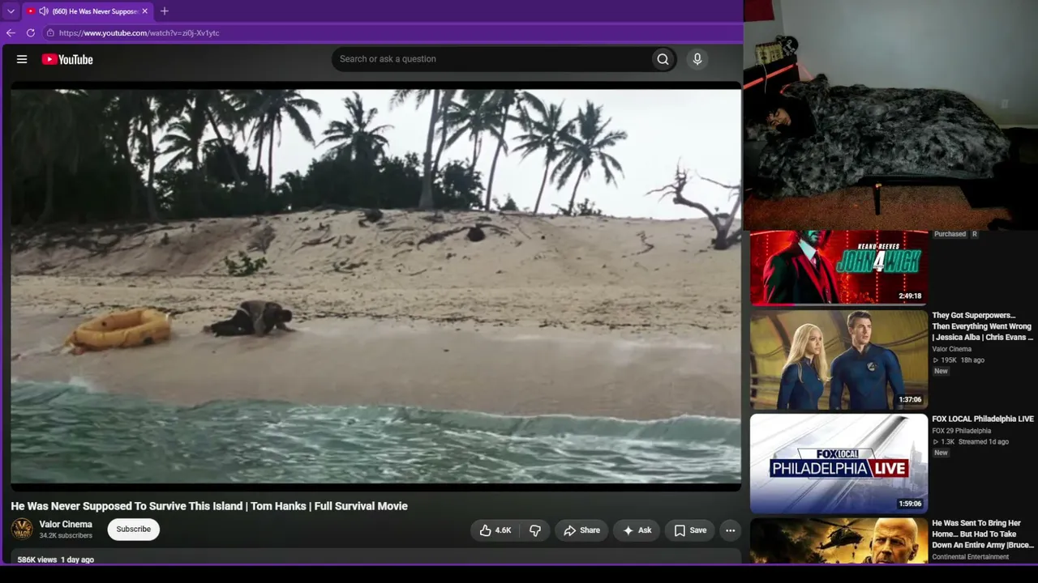Viewport: 1038px width, 583px height.
Task: Go back with the browser back arrow
Action: [11, 33]
